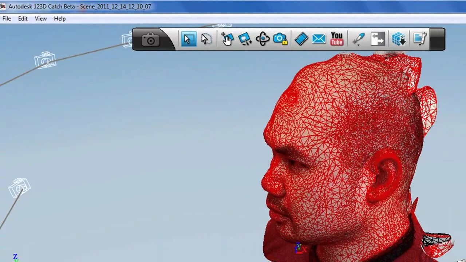Image resolution: width=466 pixels, height=262 pixels.
Task: Select the camera marker nearest the File menu
Action: [x=46, y=60]
